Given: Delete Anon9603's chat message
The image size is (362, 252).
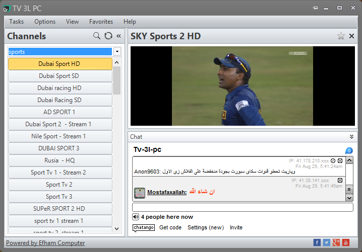Looking at the screenshot, I should (x=340, y=160).
